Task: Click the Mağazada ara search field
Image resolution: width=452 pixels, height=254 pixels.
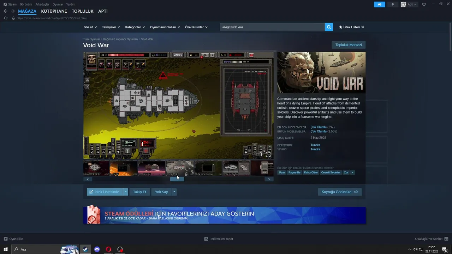Action: click(x=272, y=27)
